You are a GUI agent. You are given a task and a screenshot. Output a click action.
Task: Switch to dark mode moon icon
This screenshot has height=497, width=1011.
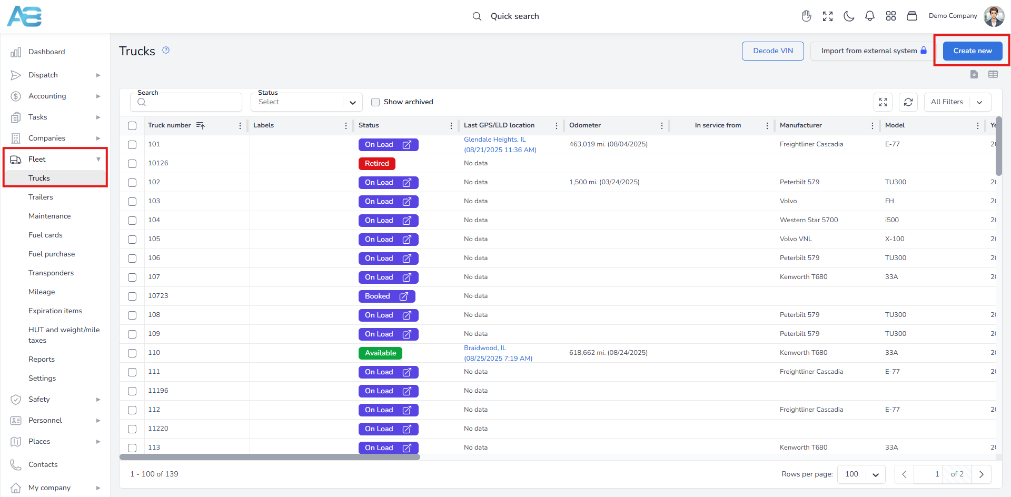[x=849, y=16]
